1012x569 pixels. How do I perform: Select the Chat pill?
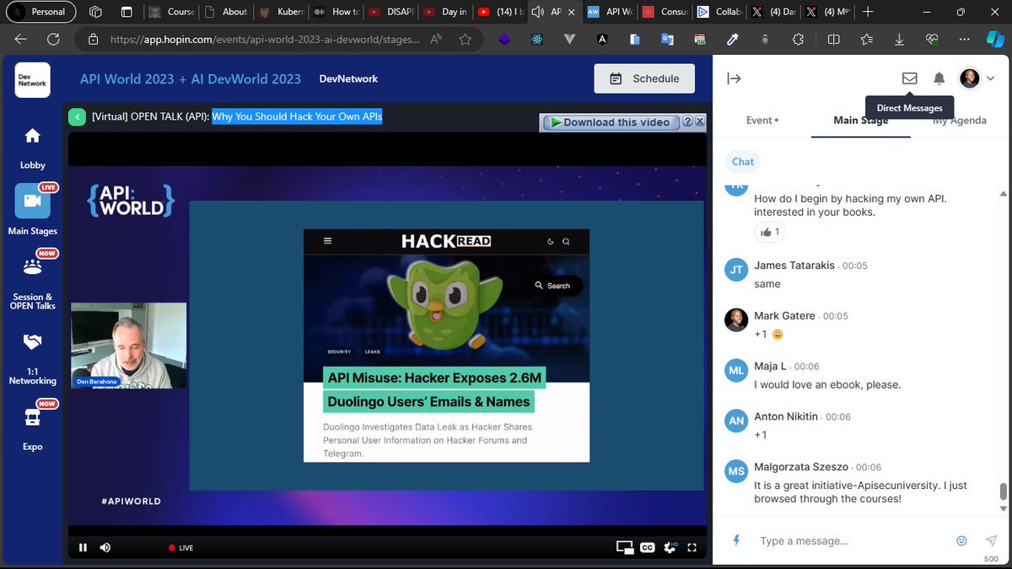tap(743, 161)
